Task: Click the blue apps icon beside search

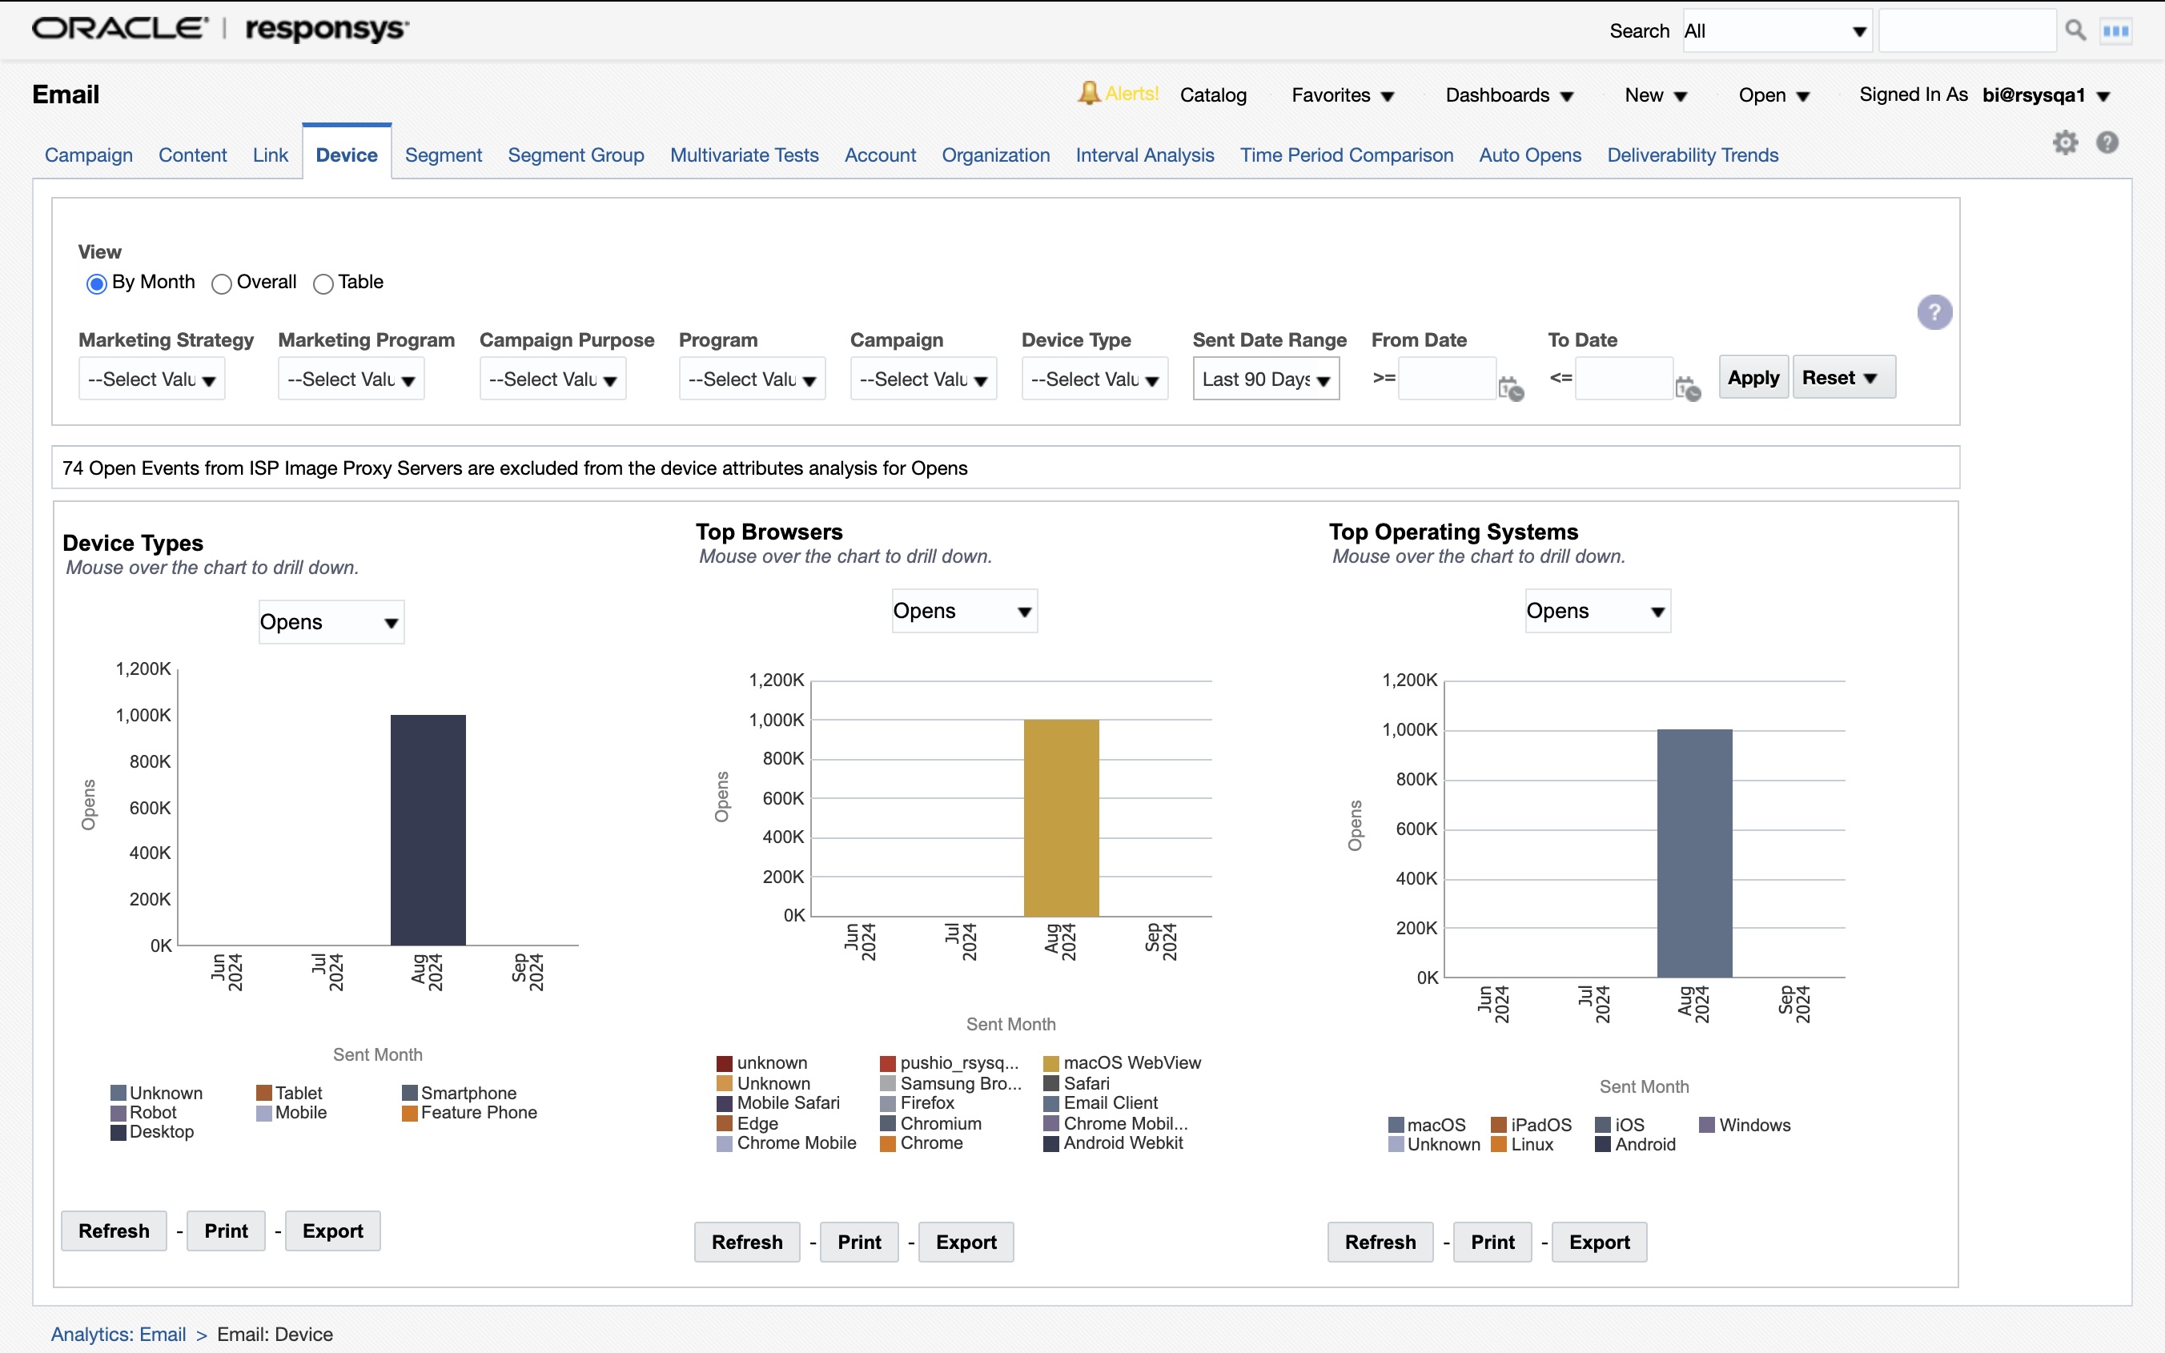Action: 2116,30
